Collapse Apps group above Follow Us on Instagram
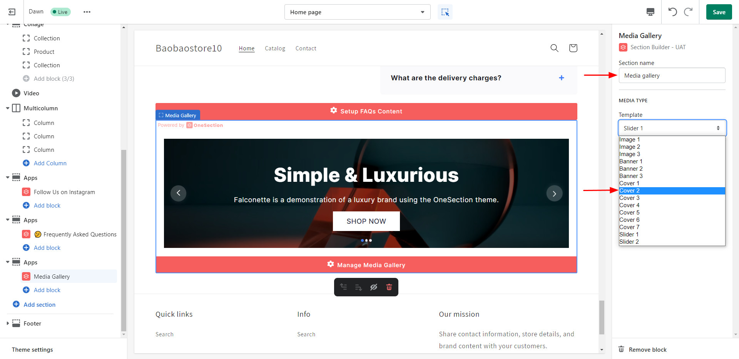The image size is (739, 359). point(7,178)
